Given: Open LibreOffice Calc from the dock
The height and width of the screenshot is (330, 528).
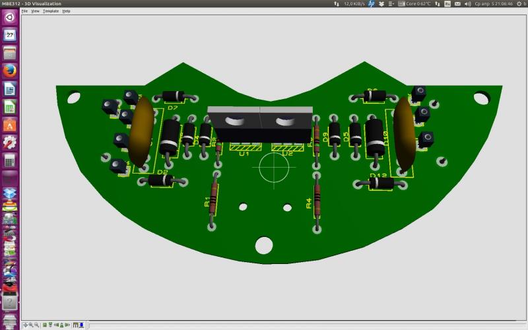Looking at the screenshot, I should 10,106.
